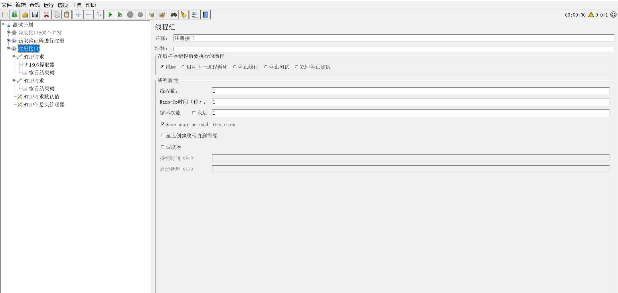Select the HTTP请求 node directly above JSON提取器
618x293 pixels.
pyautogui.click(x=33, y=57)
